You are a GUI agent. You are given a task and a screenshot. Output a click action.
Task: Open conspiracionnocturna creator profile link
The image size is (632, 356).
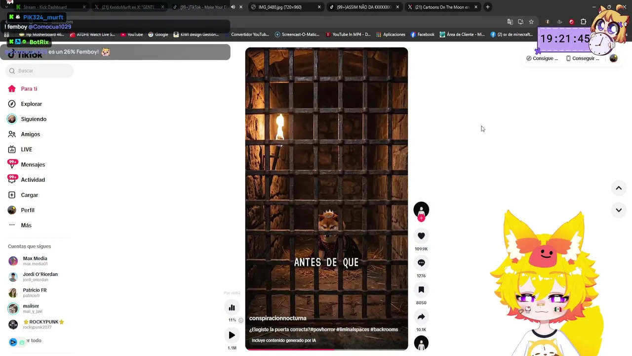[277, 318]
